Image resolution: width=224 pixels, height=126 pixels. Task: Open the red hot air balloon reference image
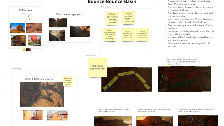tap(34, 40)
